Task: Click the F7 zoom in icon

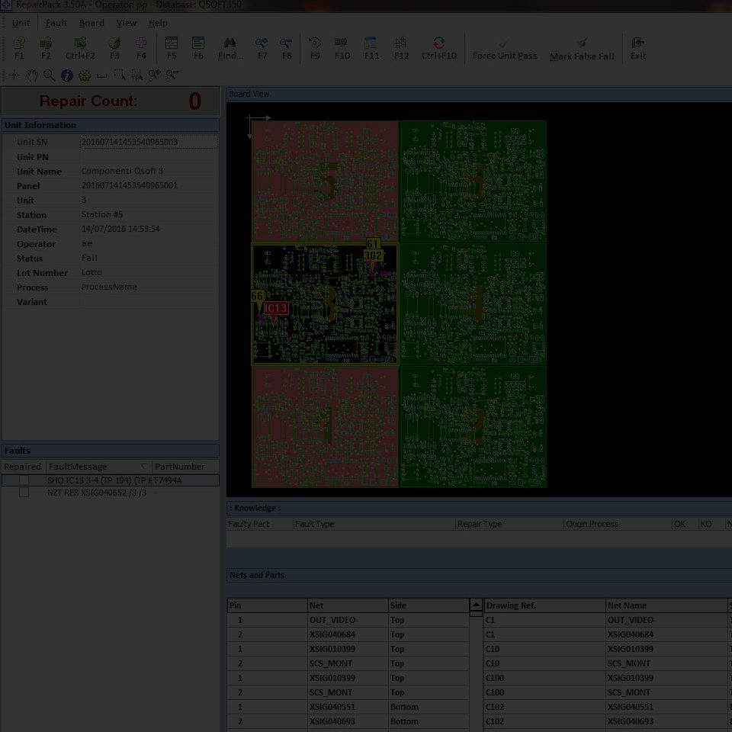Action: pos(262,44)
